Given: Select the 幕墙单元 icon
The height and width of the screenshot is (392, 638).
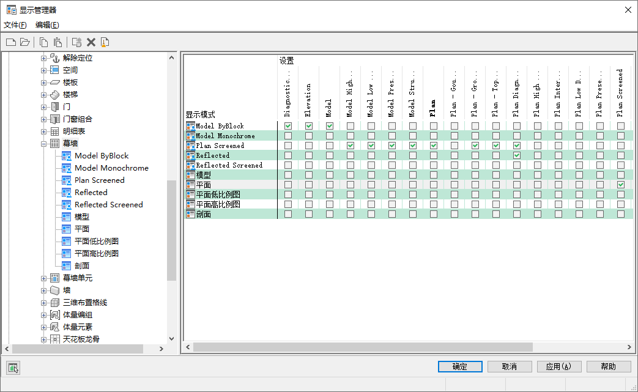Looking at the screenshot, I should click(x=55, y=278).
